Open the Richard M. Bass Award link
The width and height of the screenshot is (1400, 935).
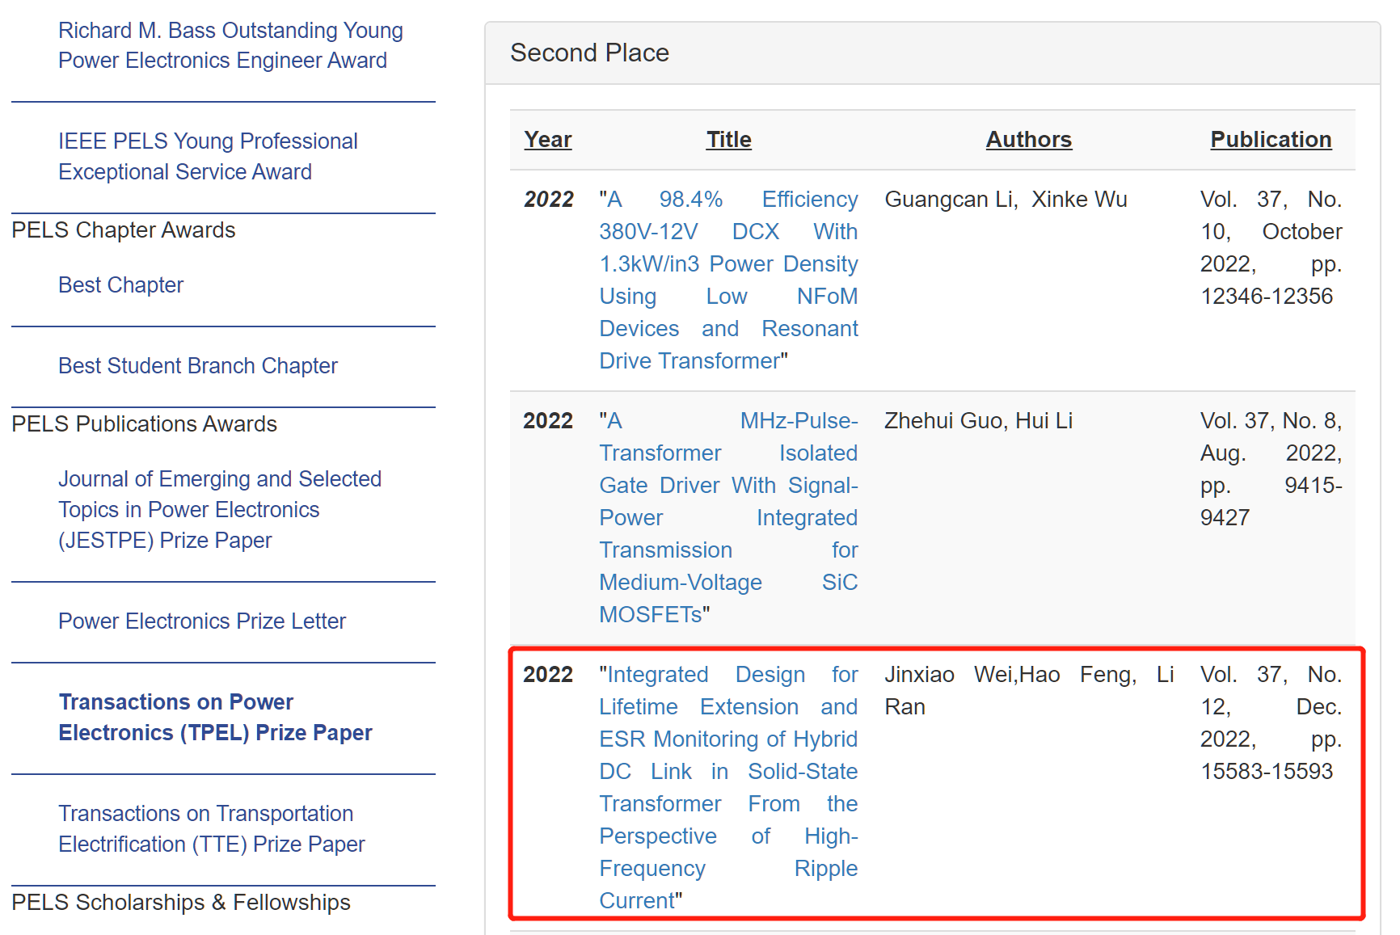coord(230,45)
